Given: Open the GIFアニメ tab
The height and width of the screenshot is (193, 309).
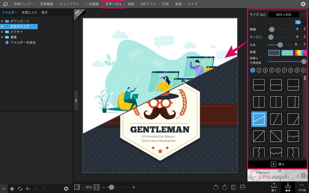Looking at the screenshot, I should click(148, 4).
